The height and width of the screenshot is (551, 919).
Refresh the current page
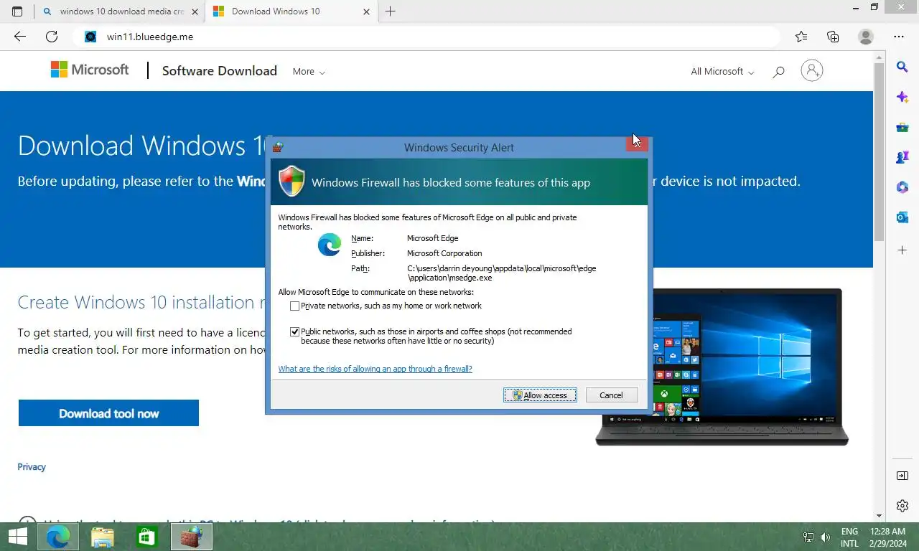coord(52,37)
